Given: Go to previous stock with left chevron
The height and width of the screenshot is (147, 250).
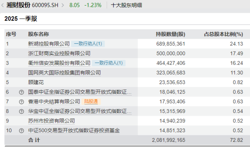Looking at the screenshot, I should (x=2, y=5).
